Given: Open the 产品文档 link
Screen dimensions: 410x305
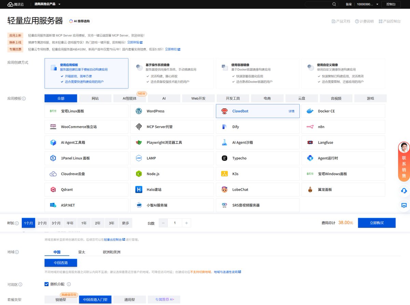Looking at the screenshot, I should point(341,21).
